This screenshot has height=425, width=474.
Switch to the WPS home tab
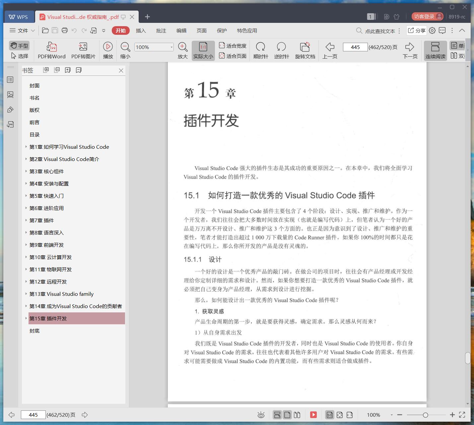(19, 17)
